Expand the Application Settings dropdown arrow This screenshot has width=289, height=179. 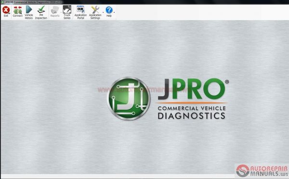coord(103,13)
